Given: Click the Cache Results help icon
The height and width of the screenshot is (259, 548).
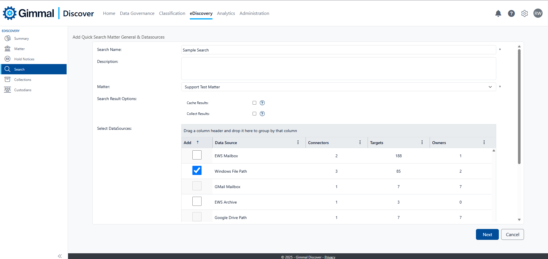Looking at the screenshot, I should (x=262, y=103).
